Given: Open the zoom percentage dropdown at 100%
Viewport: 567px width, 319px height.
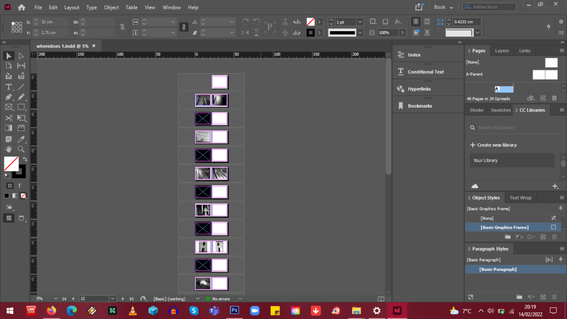Looking at the screenshot, I should pos(402,33).
